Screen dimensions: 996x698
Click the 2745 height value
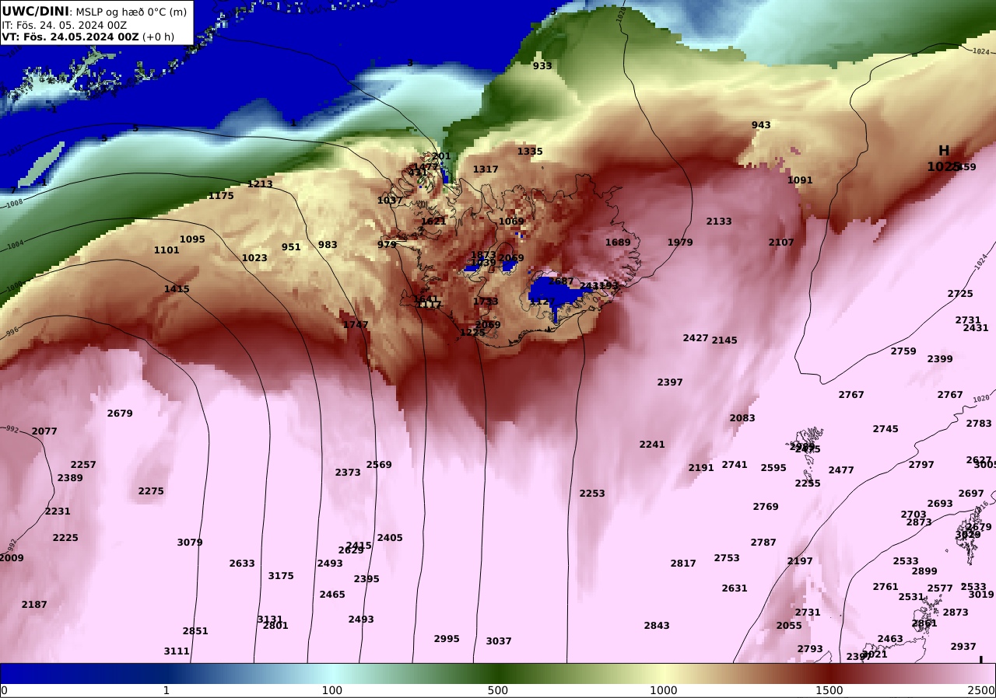click(x=886, y=429)
